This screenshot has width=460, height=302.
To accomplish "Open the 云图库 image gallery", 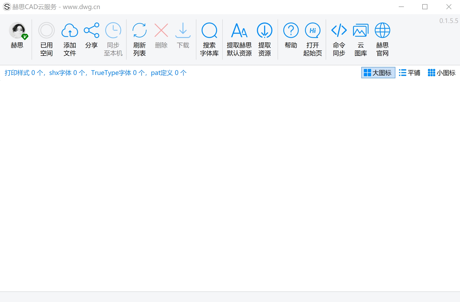I will pyautogui.click(x=361, y=39).
